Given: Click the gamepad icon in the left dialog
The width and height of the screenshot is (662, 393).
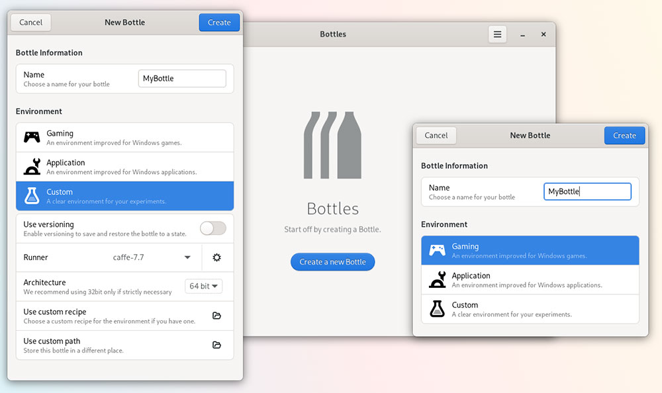Looking at the screenshot, I should pyautogui.click(x=32, y=137).
